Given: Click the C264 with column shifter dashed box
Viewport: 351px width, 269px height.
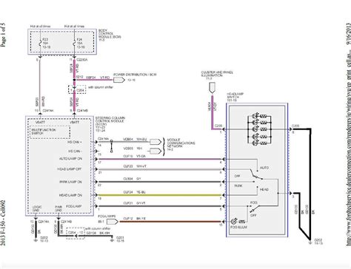Looking at the screenshot, I should tap(77, 89).
